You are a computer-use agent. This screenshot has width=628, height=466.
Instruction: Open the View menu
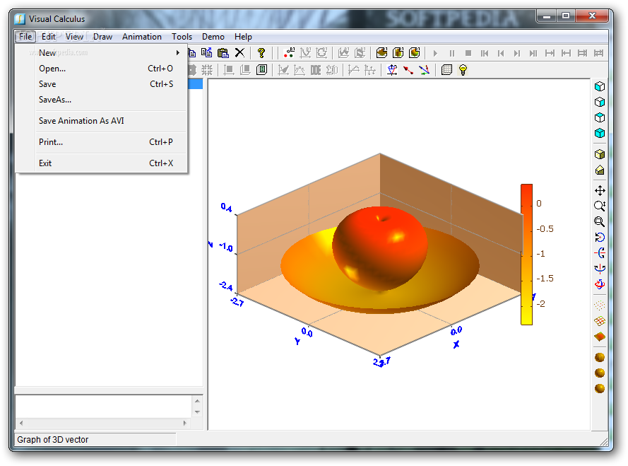pos(74,37)
